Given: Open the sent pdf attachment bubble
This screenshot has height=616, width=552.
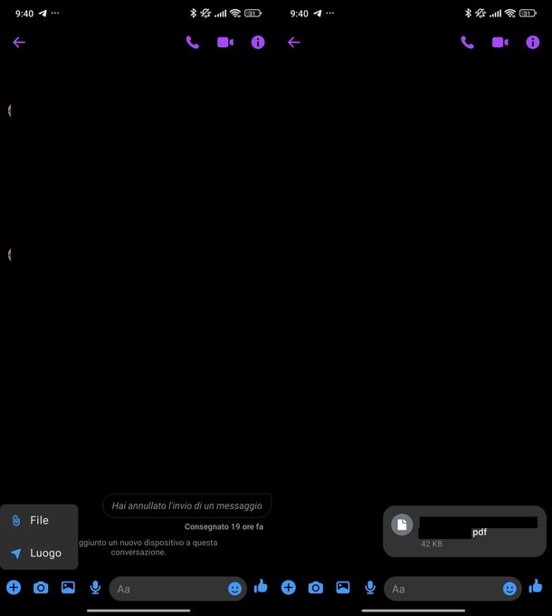Looking at the screenshot, I should coord(464,531).
